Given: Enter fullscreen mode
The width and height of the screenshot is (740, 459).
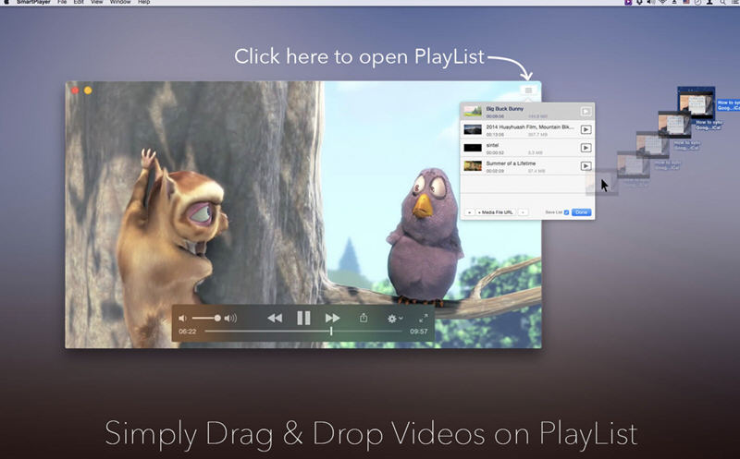Looking at the screenshot, I should click(424, 318).
